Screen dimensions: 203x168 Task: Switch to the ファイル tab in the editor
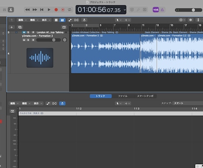[x=123, y=96]
